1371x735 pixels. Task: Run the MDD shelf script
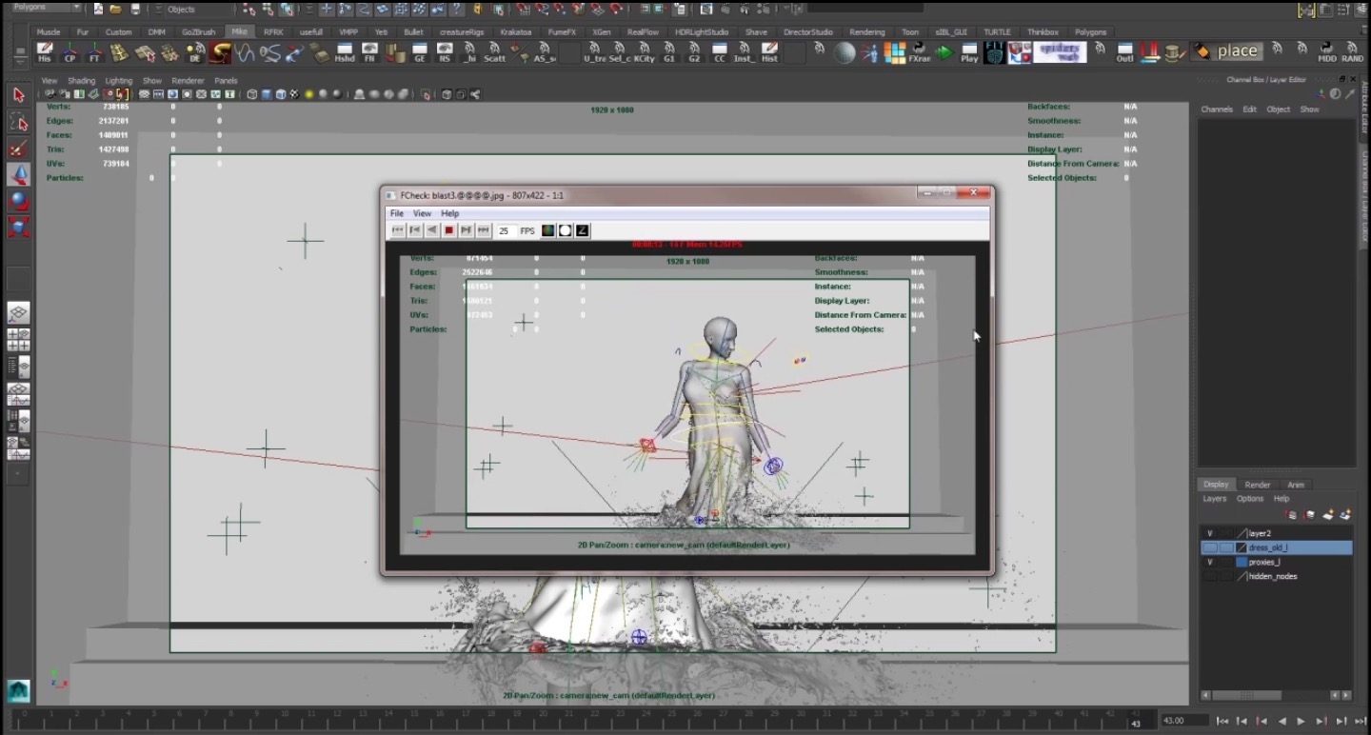(1326, 52)
